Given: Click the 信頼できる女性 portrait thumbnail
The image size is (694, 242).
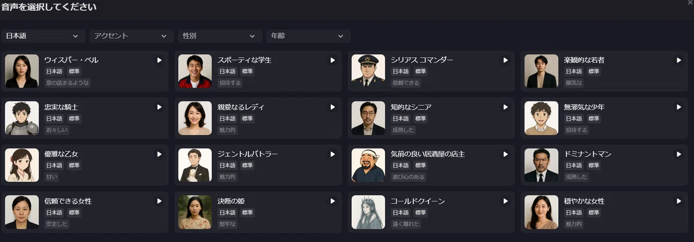Looking at the screenshot, I should pyautogui.click(x=22, y=212).
